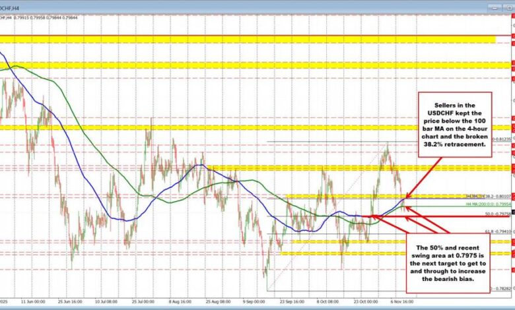Select the 61.8 retracement label at 0.79410

[500, 232]
